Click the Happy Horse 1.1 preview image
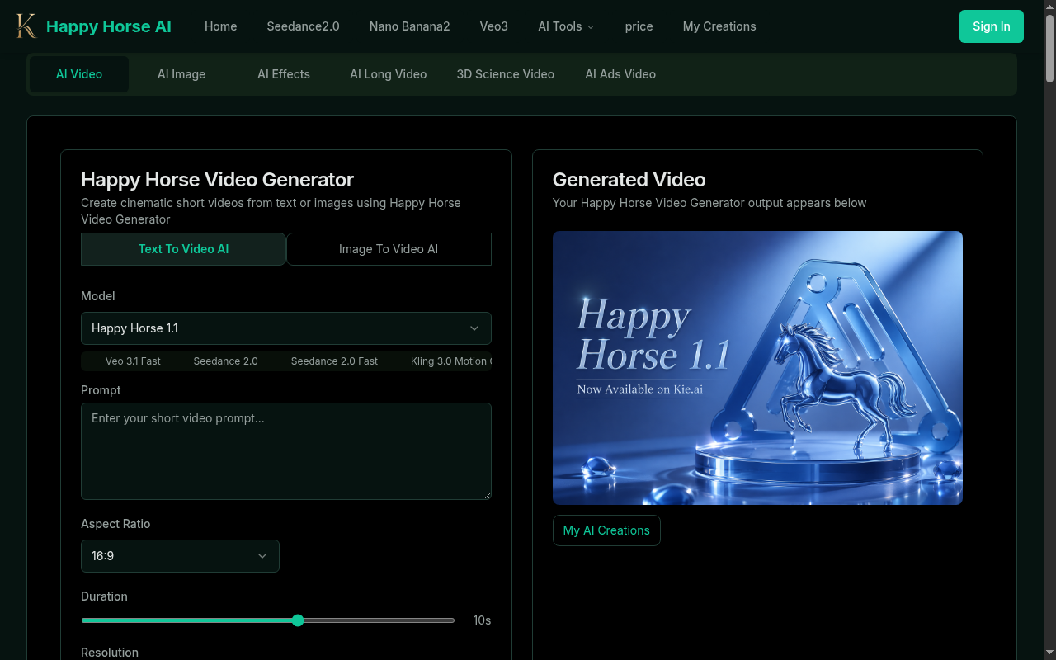 click(x=757, y=368)
